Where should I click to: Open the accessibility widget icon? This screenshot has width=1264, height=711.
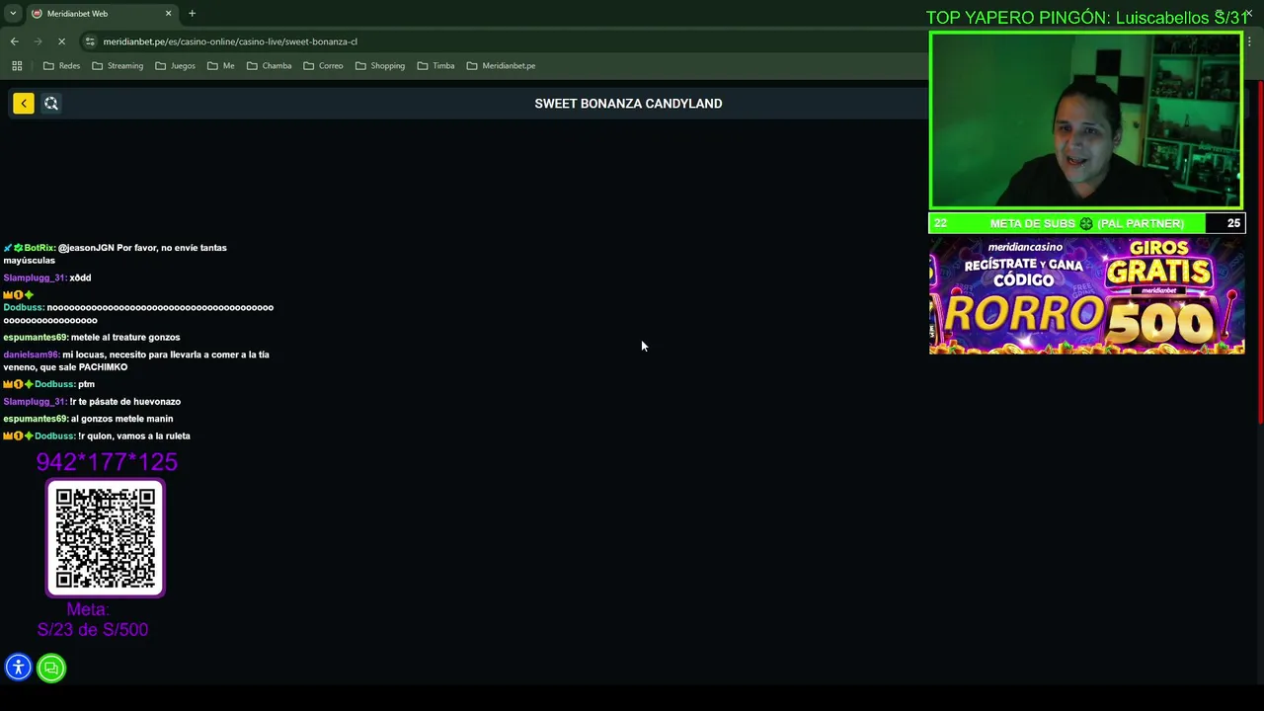tap(18, 668)
